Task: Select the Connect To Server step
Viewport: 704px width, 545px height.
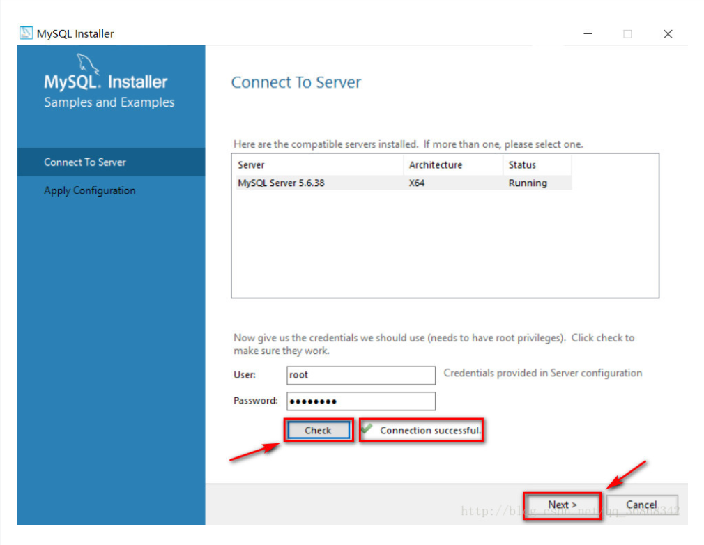Action: 112,162
